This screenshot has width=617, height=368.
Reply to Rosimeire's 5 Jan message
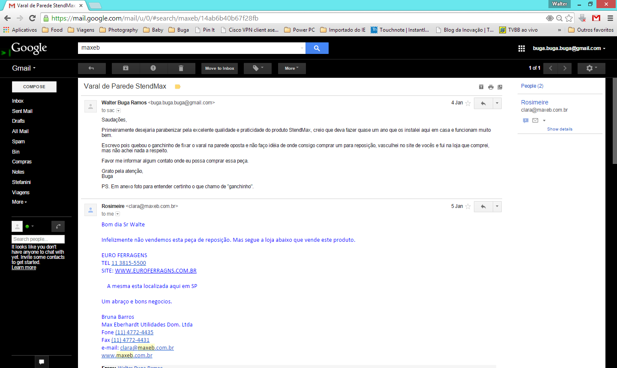(x=483, y=207)
